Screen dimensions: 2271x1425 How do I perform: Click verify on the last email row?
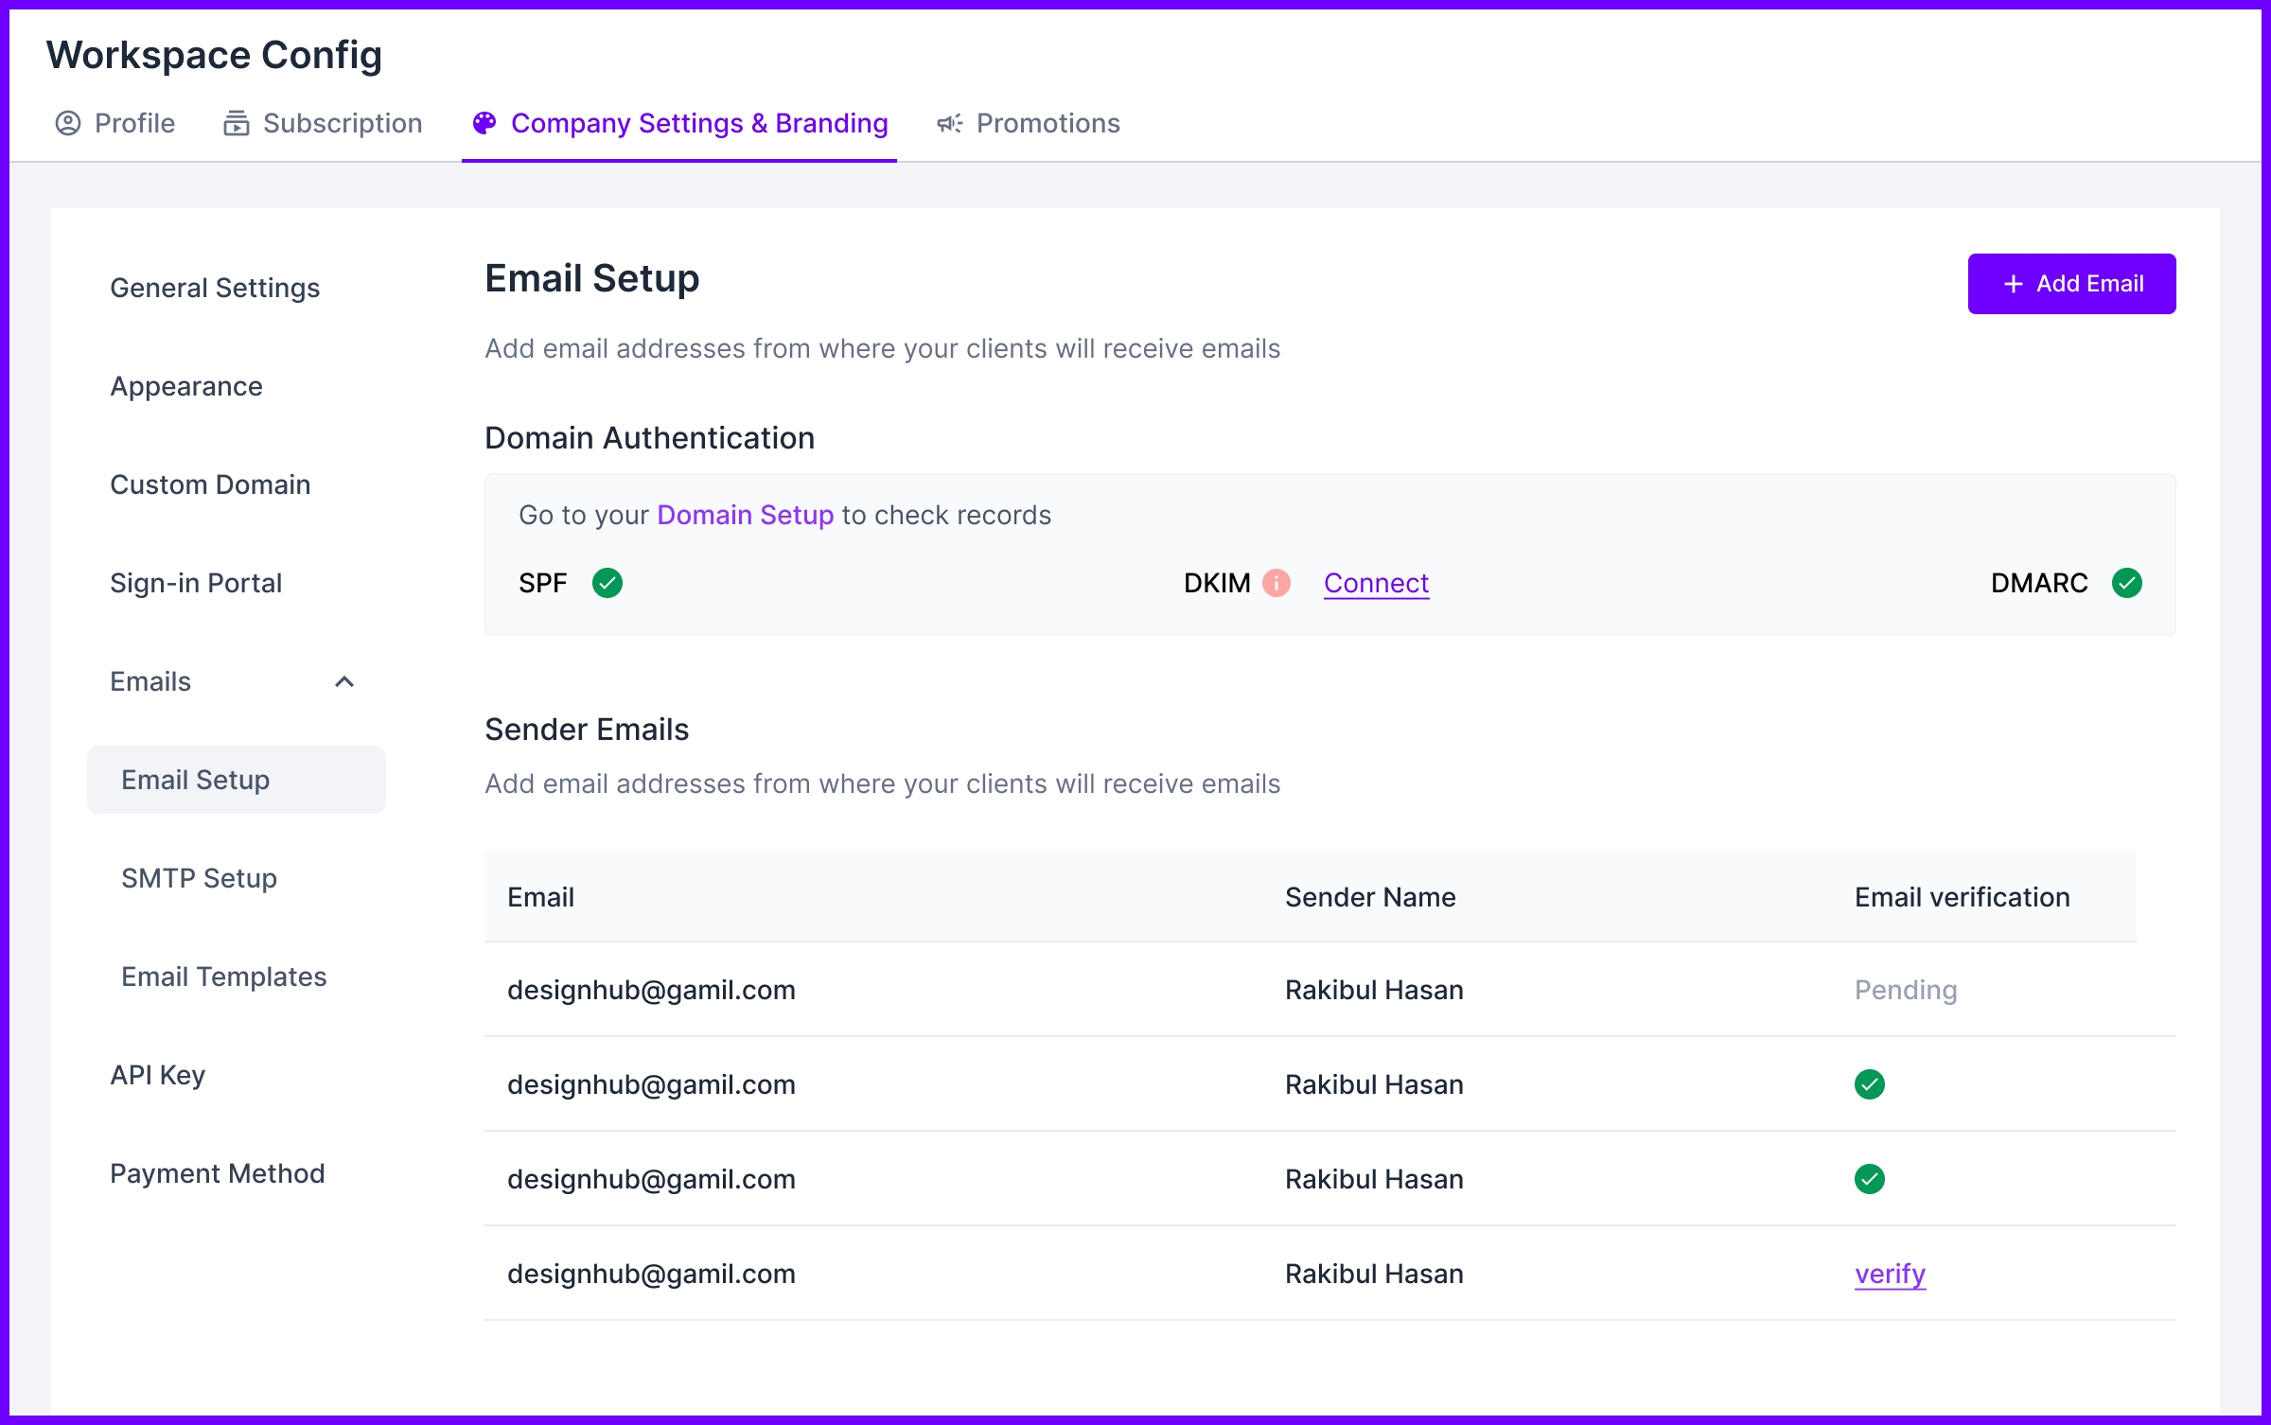pyautogui.click(x=1889, y=1275)
